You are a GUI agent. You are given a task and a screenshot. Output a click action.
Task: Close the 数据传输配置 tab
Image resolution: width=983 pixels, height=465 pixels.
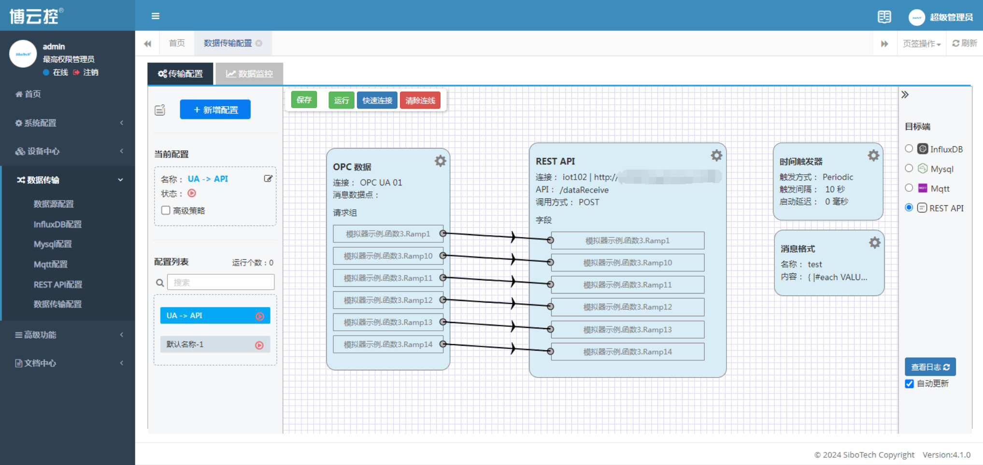tap(259, 43)
